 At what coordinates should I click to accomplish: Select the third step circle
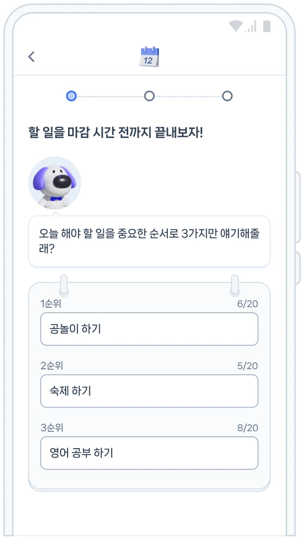click(x=227, y=96)
